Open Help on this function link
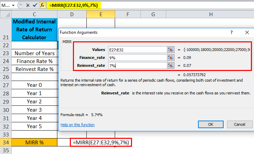 point(78,125)
